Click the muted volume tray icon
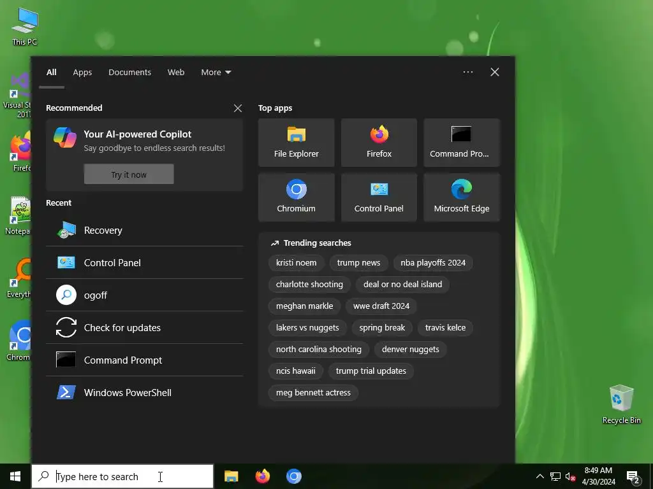Image resolution: width=653 pixels, height=489 pixels. [570, 477]
